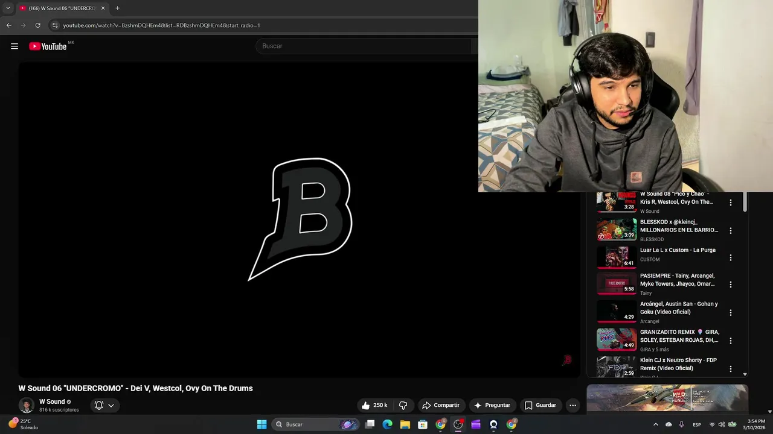
Task: Open the War Thunder advertisement banner
Action: pos(667,399)
